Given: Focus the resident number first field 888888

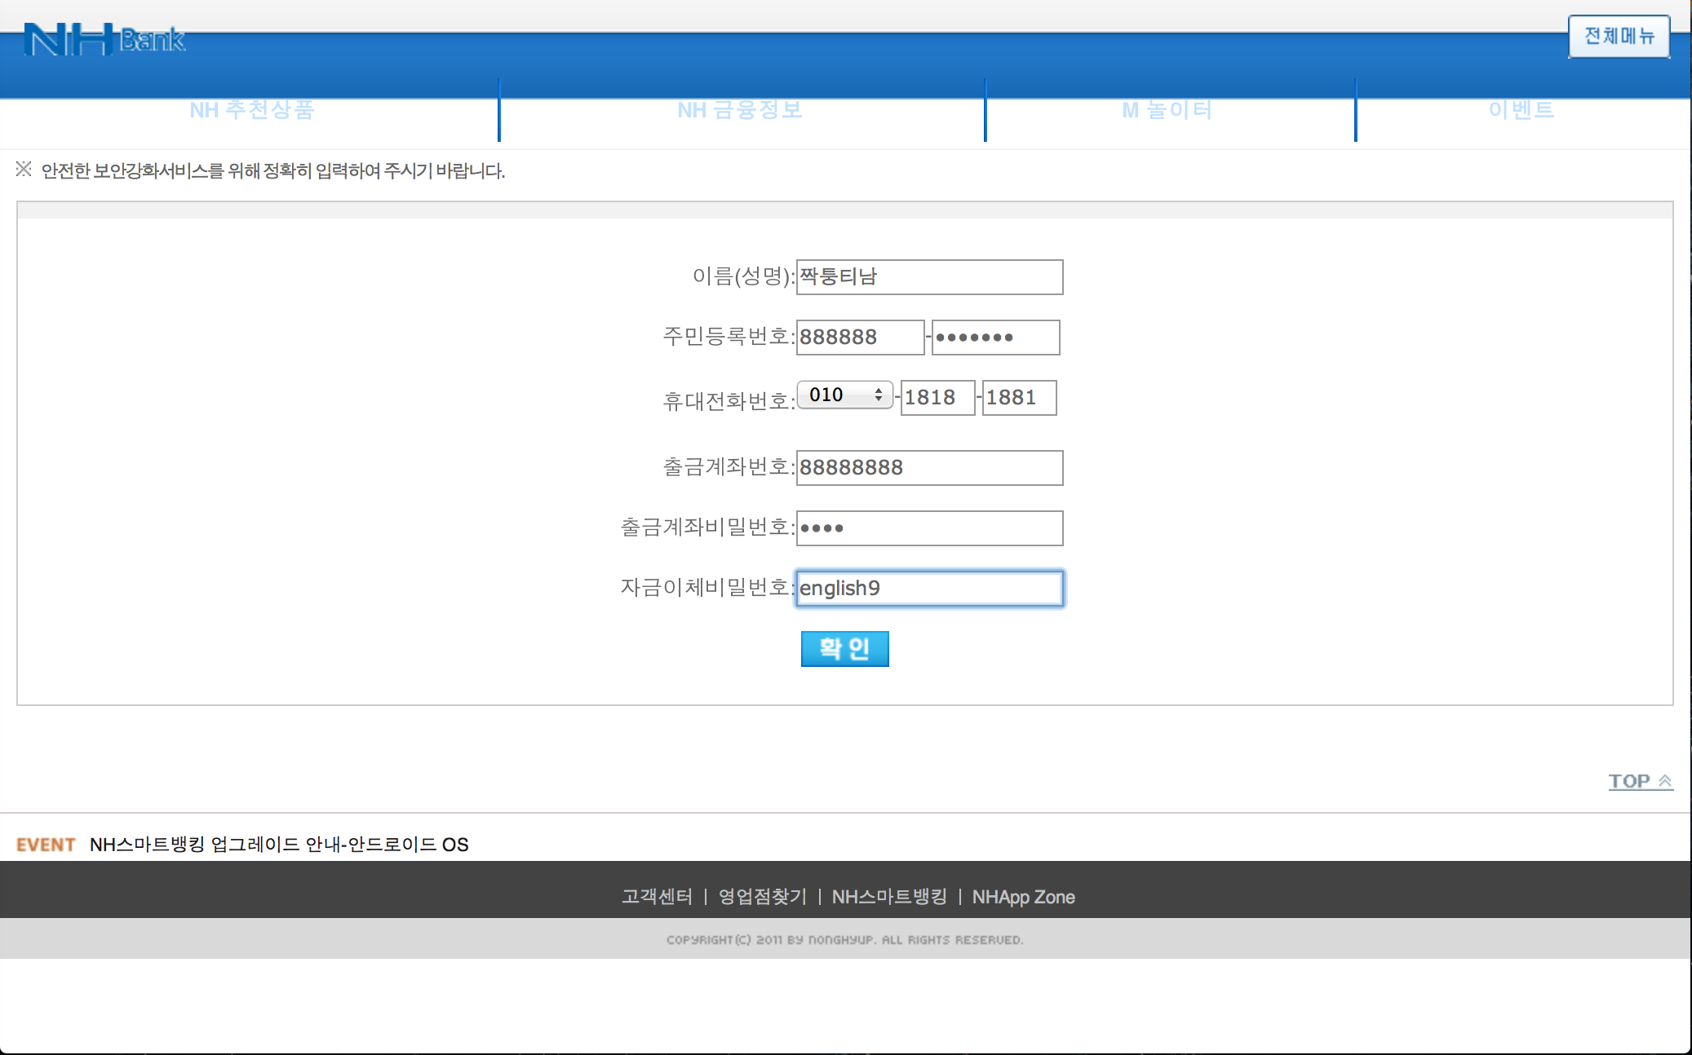Looking at the screenshot, I should tap(860, 338).
